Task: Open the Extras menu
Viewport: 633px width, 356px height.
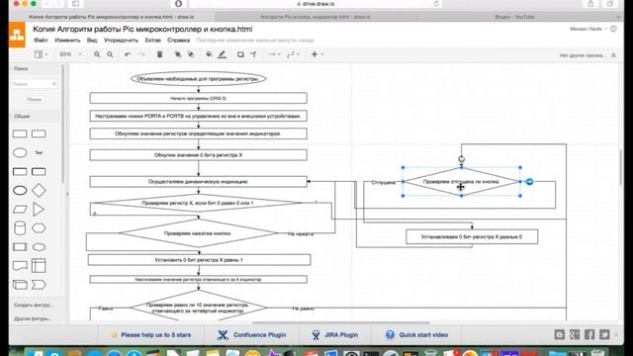Action: coord(153,41)
